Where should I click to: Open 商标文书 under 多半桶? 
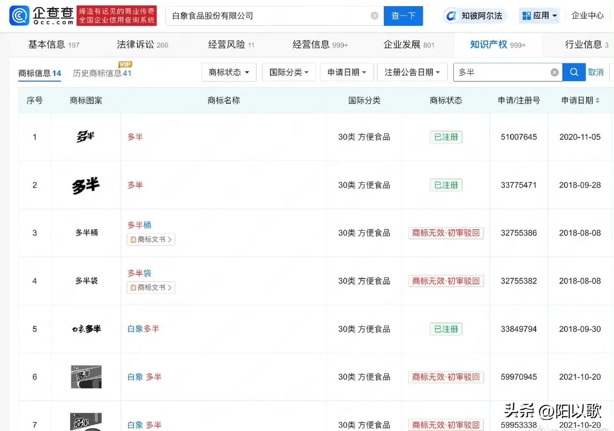151,239
